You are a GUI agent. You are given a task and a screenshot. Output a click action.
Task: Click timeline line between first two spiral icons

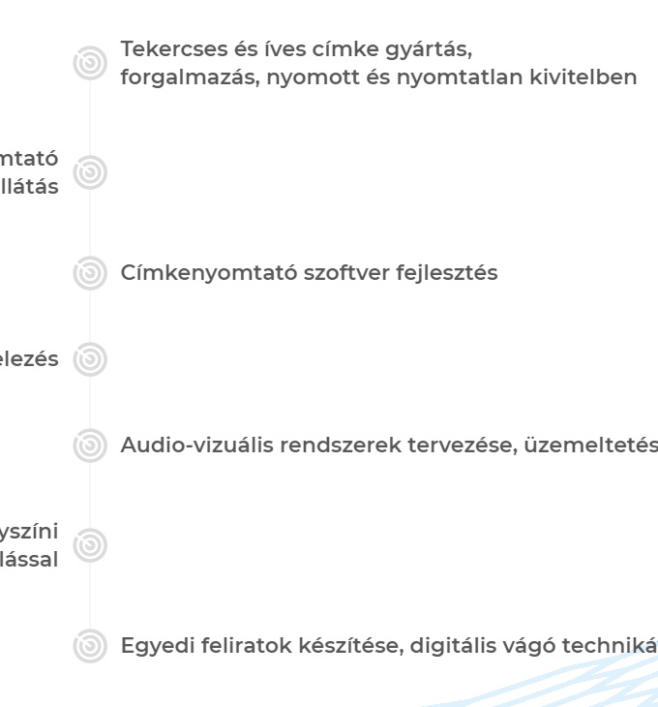[90, 118]
